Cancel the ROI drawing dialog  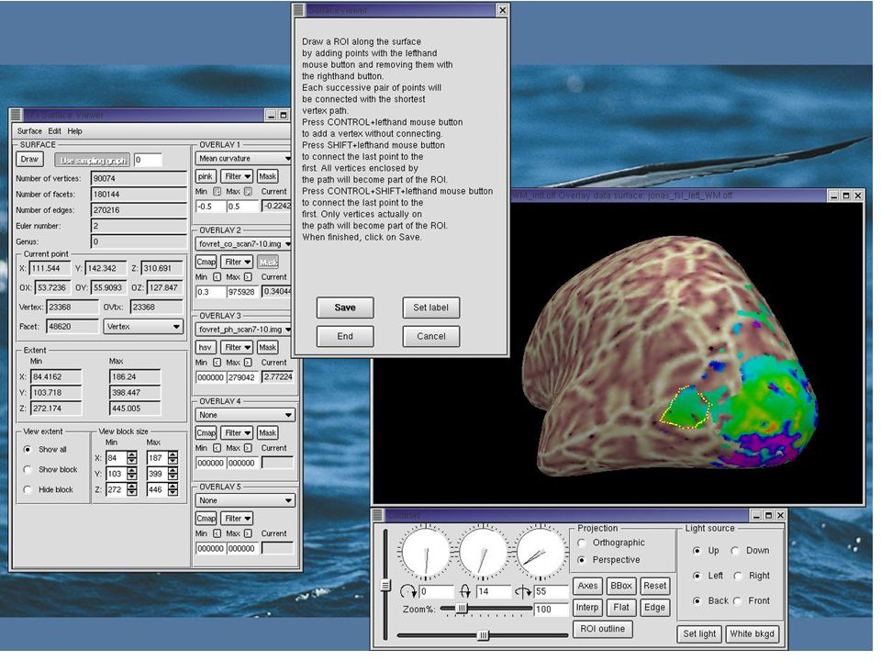coord(431,336)
